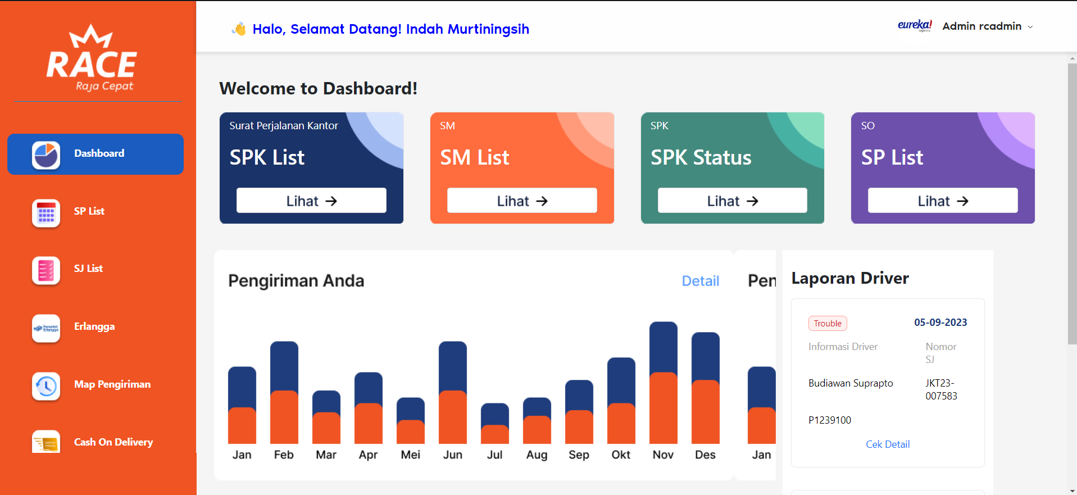Click the page vertical scrollbar
This screenshot has width=1077, height=495.
(x=1072, y=204)
